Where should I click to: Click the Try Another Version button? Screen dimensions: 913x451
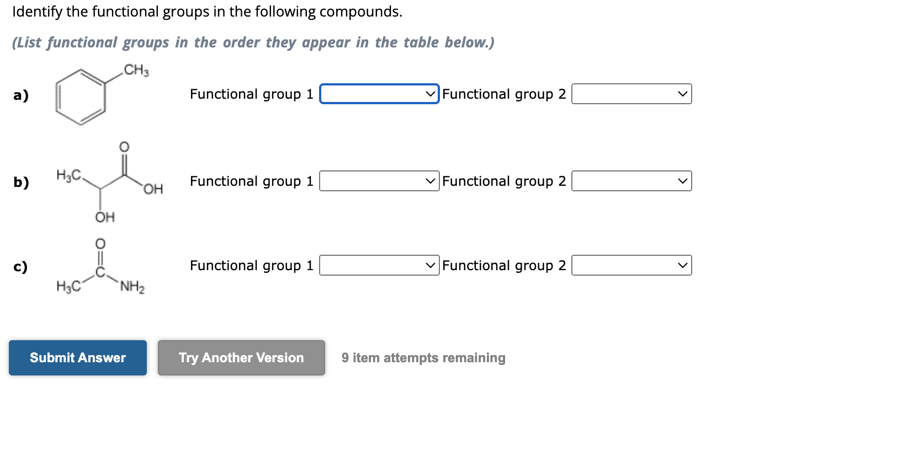241,357
